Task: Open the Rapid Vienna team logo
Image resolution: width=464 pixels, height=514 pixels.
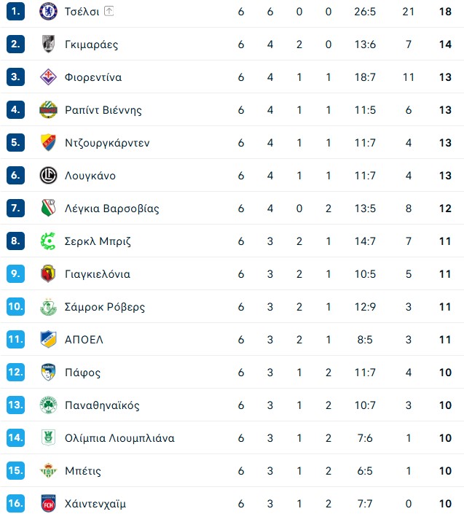Action: click(x=48, y=110)
